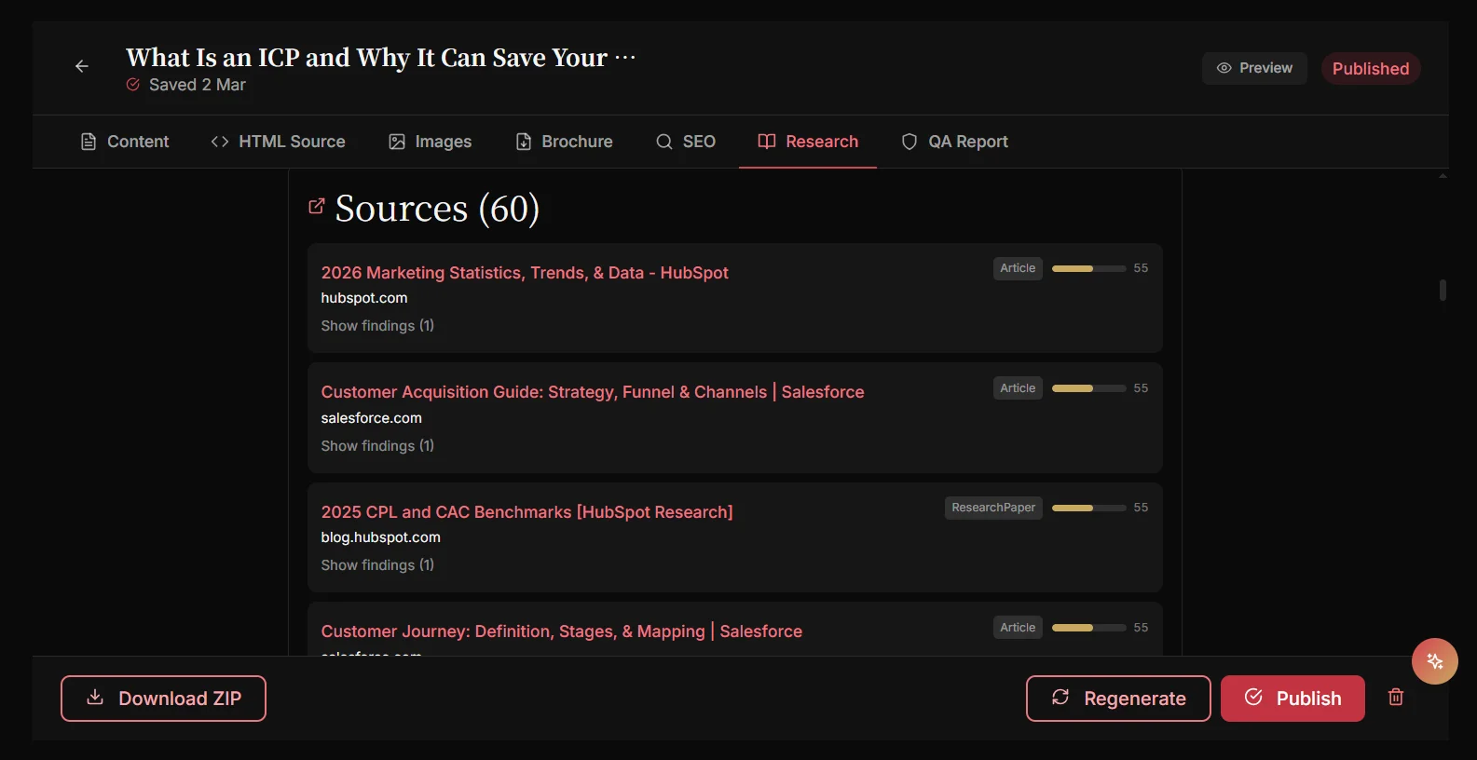Click the Brochure tab file icon
The width and height of the screenshot is (1477, 760).
point(524,142)
